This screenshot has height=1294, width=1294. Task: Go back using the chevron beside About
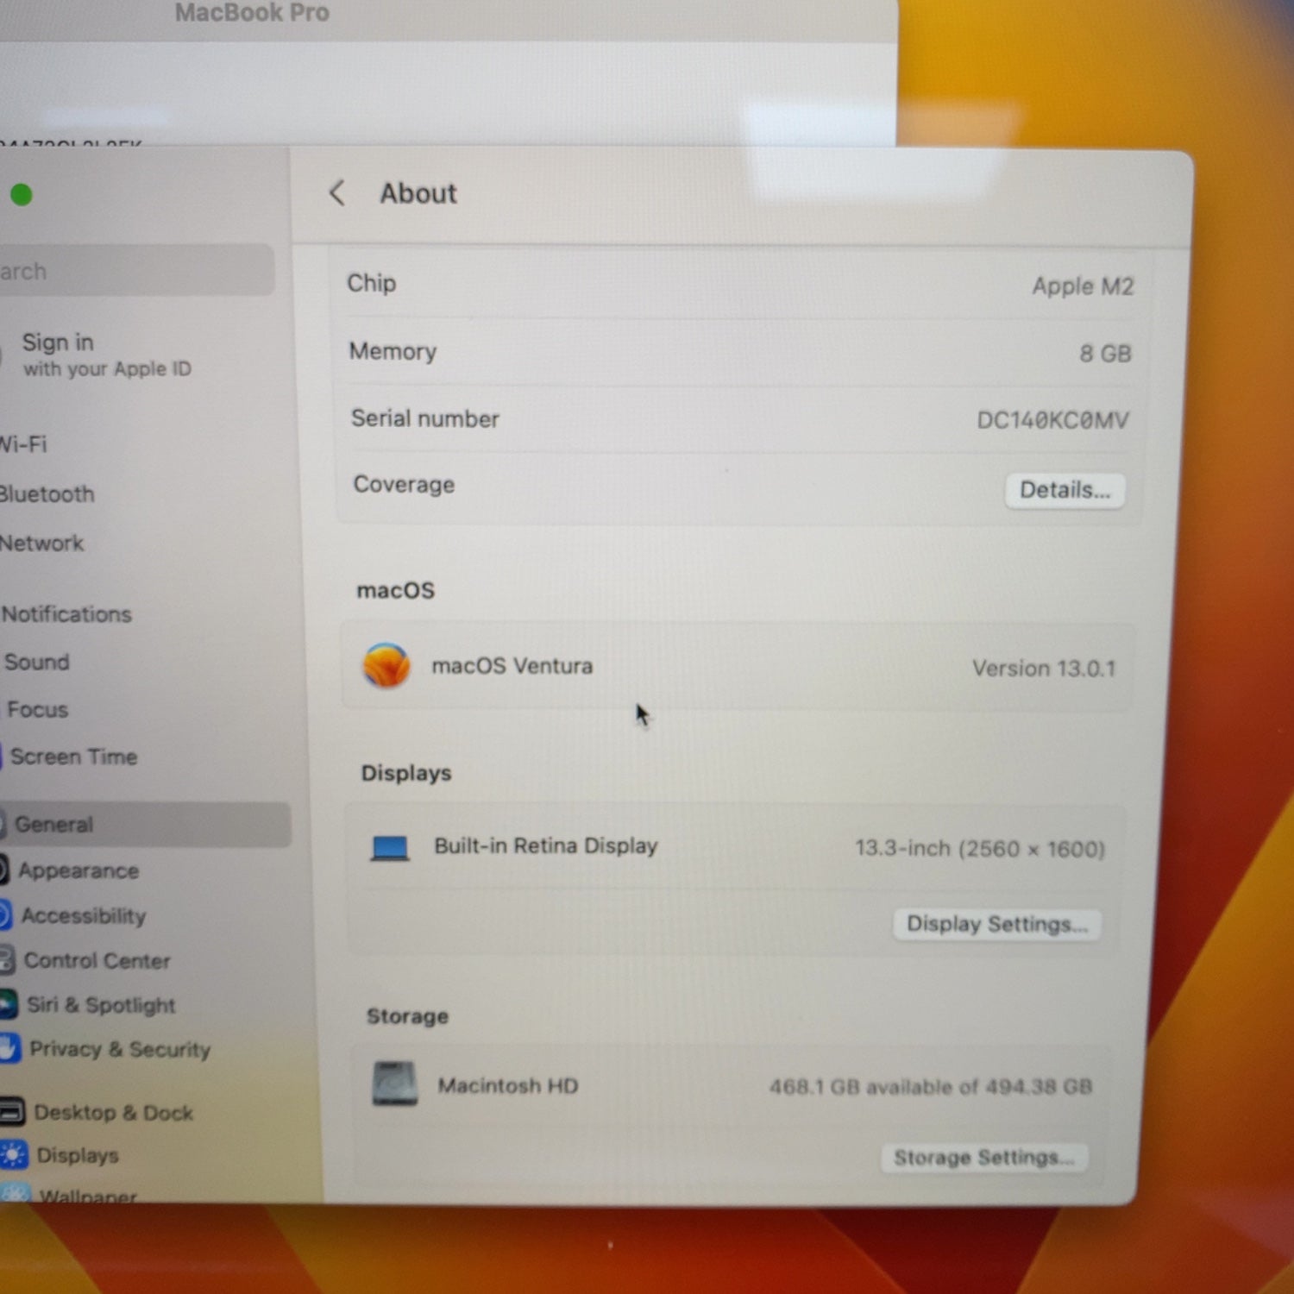[337, 193]
